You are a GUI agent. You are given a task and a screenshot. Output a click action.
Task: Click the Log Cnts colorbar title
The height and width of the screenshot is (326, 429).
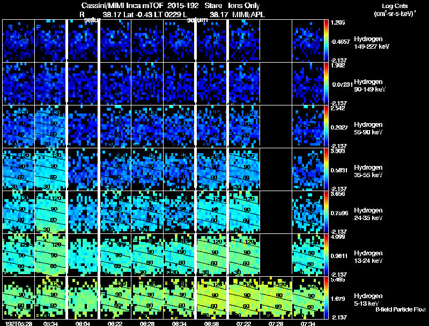point(395,6)
